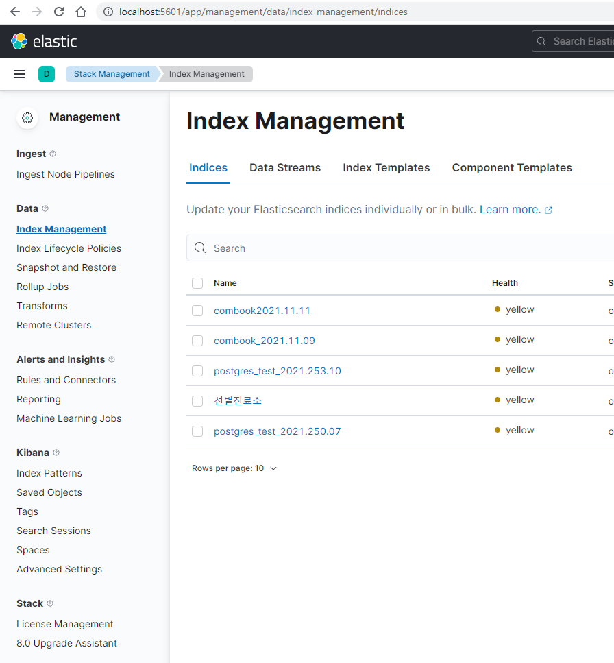Select Index Management in sidebar

click(x=61, y=229)
